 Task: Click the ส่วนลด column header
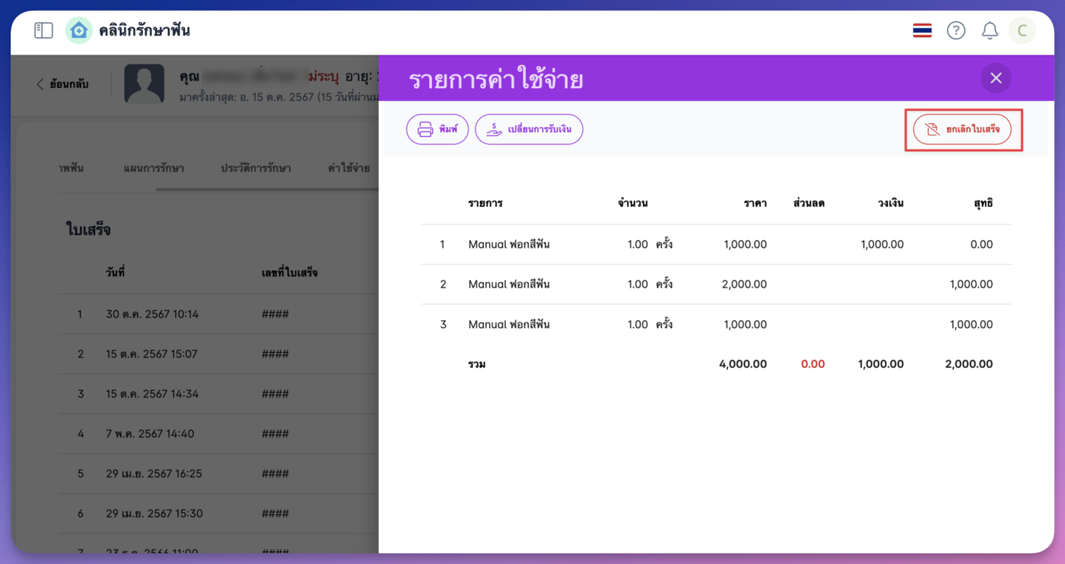(x=809, y=203)
